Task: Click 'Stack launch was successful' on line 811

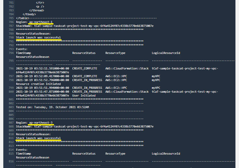Action: (38, 138)
